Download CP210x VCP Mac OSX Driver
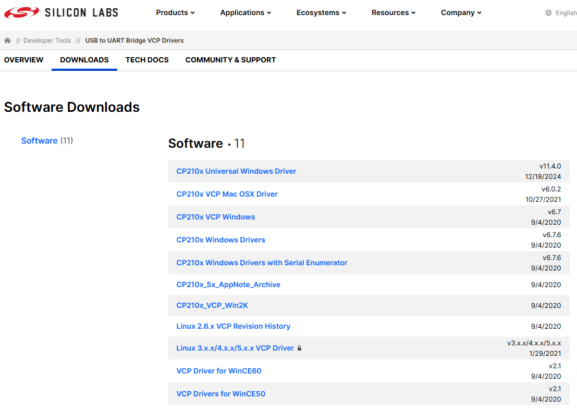 (227, 194)
